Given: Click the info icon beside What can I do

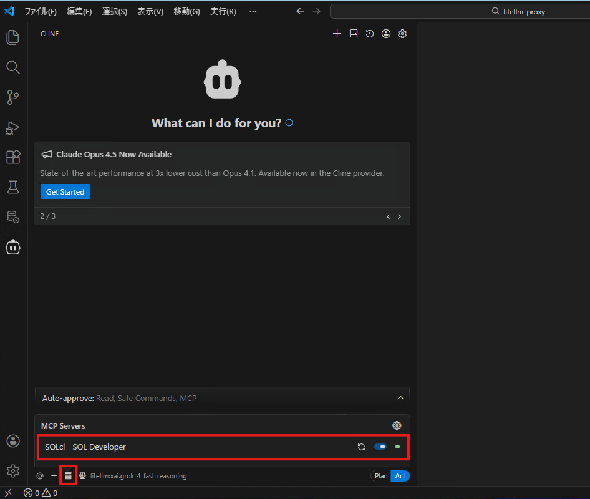Looking at the screenshot, I should [289, 123].
